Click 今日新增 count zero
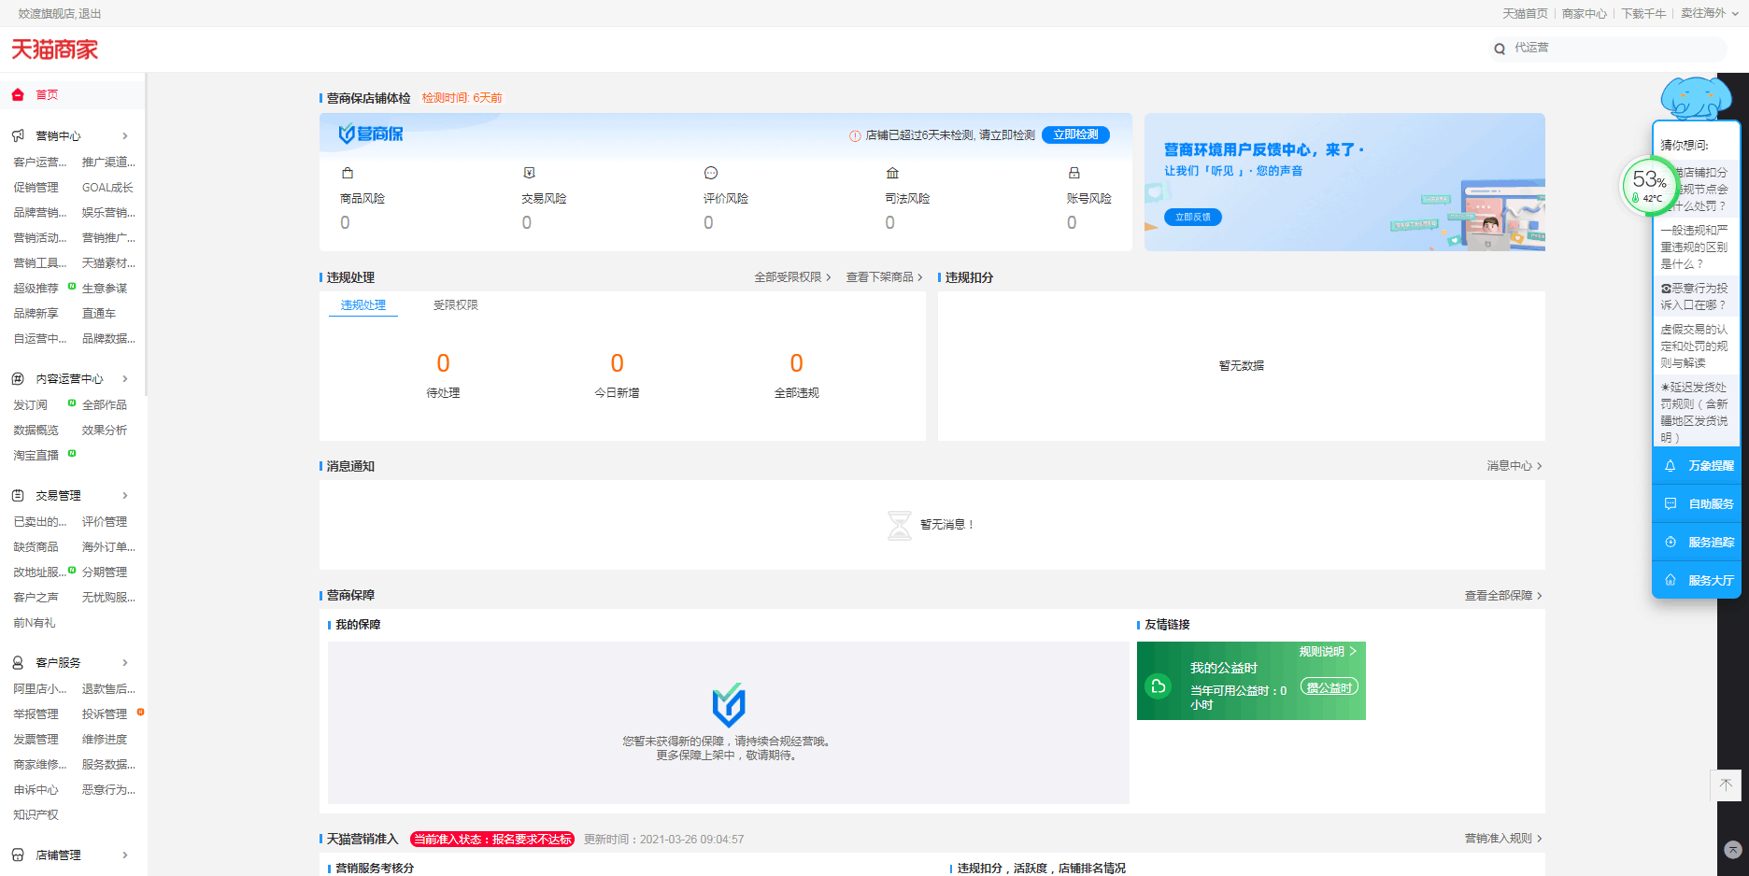This screenshot has height=876, width=1749. tap(617, 362)
